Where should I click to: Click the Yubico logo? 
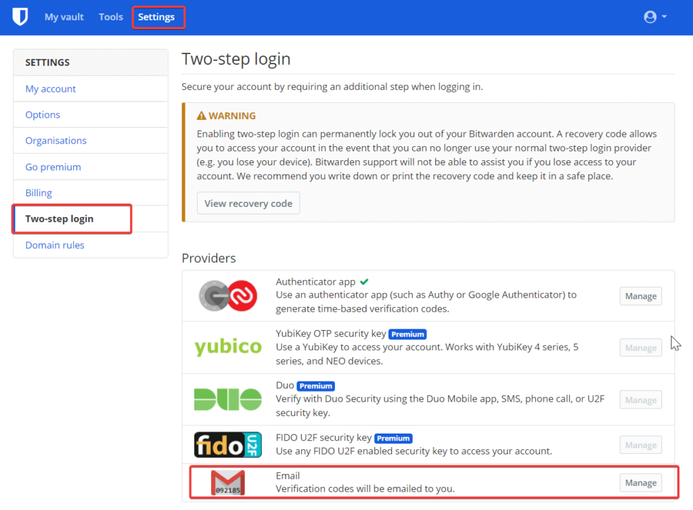click(228, 346)
